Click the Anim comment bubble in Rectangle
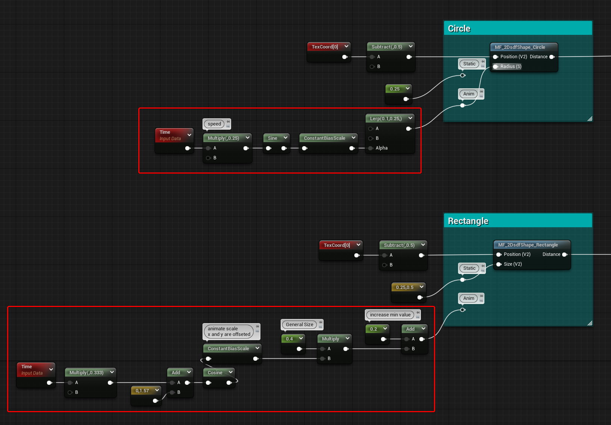The width and height of the screenshot is (611, 425). point(469,298)
